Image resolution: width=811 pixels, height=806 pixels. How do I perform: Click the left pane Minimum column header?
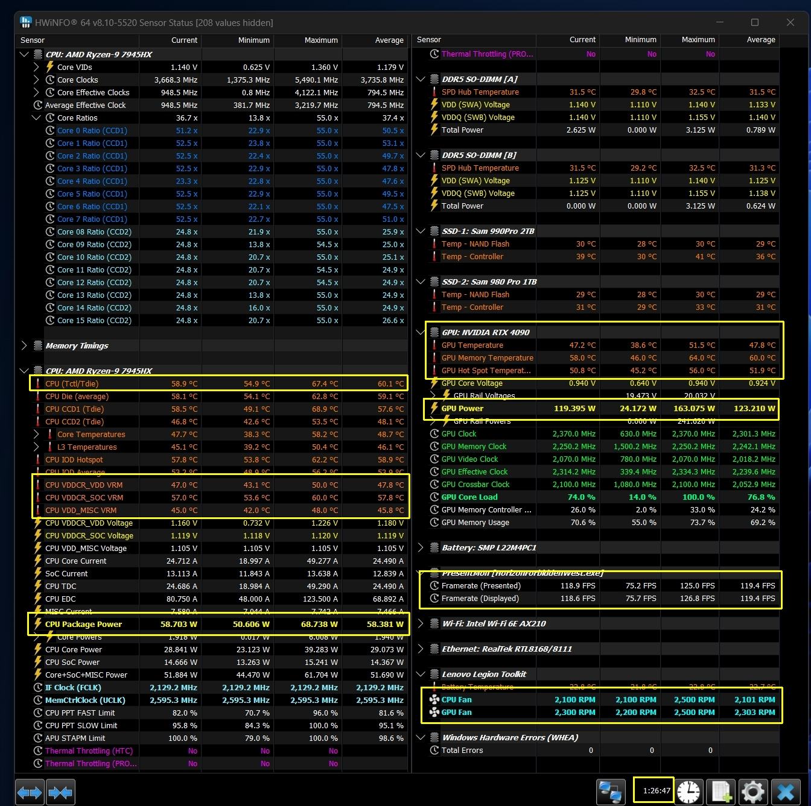(x=237, y=40)
